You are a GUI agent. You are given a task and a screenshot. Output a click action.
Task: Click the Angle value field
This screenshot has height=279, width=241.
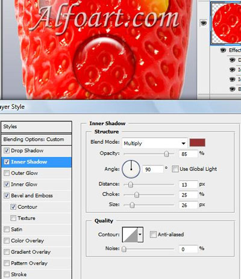pyautogui.click(x=153, y=170)
